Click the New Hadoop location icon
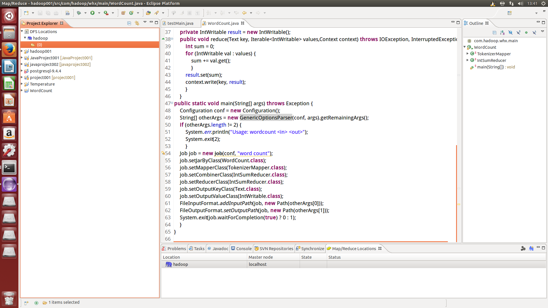The height and width of the screenshot is (308, 548). (x=531, y=248)
